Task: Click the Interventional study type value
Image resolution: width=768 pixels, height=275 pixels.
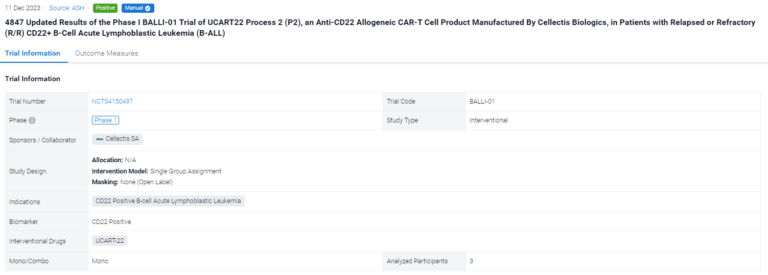Action: point(488,120)
